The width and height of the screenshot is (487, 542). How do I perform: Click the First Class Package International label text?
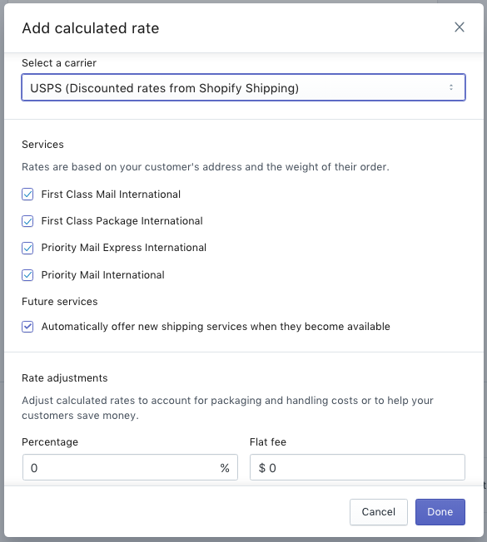[122, 221]
